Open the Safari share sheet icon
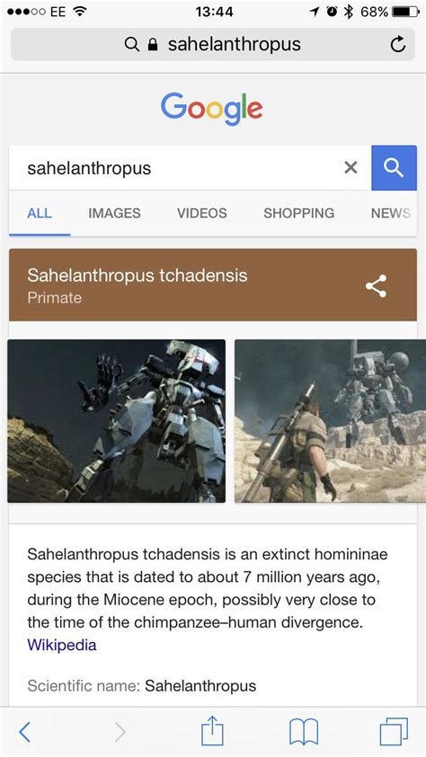 click(212, 731)
